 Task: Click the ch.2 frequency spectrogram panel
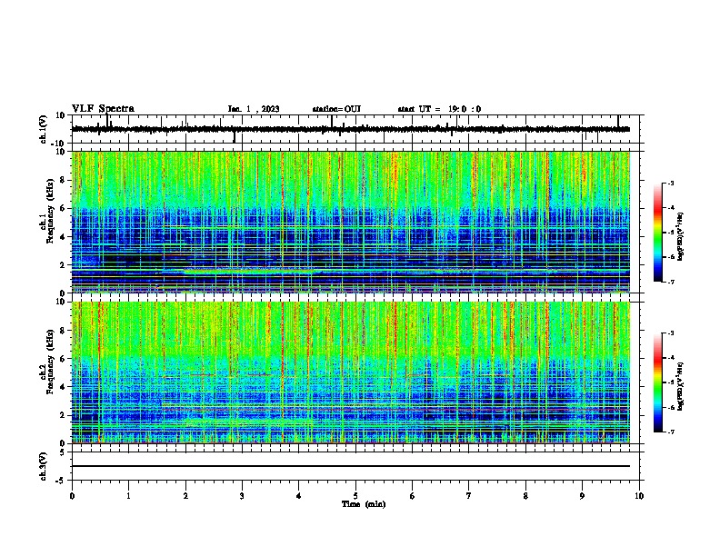(x=351, y=372)
